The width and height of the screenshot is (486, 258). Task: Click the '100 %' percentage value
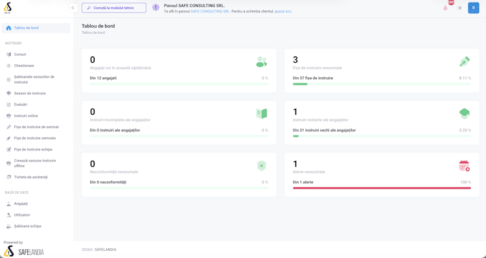tap(465, 182)
